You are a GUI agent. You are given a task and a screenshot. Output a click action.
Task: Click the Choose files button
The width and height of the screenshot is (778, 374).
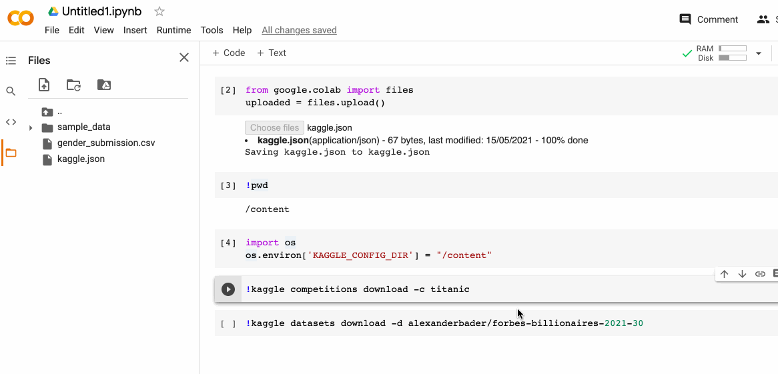click(274, 127)
